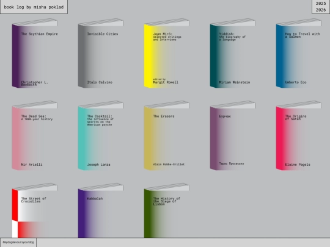Viewport: 330px width, 247px height.
Task: Open The History of the Siege of Lisbon
Action: pos(167,210)
